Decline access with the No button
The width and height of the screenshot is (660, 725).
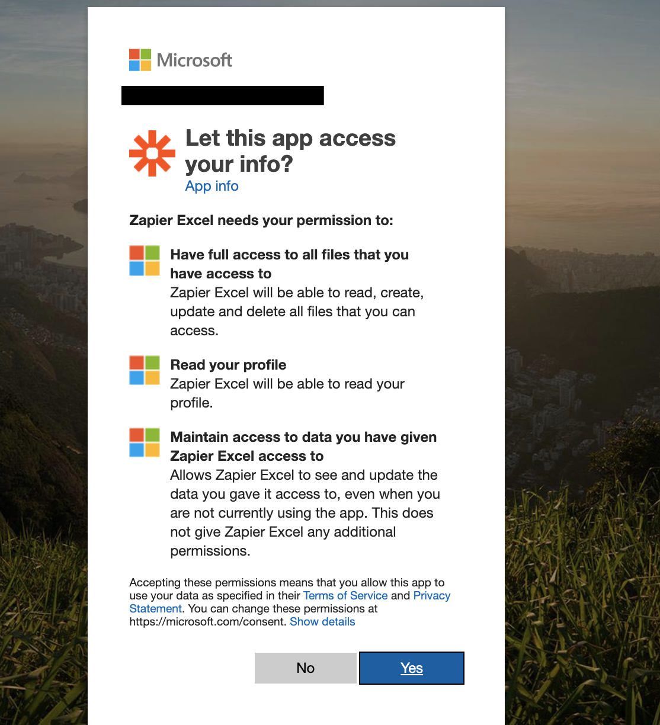306,668
